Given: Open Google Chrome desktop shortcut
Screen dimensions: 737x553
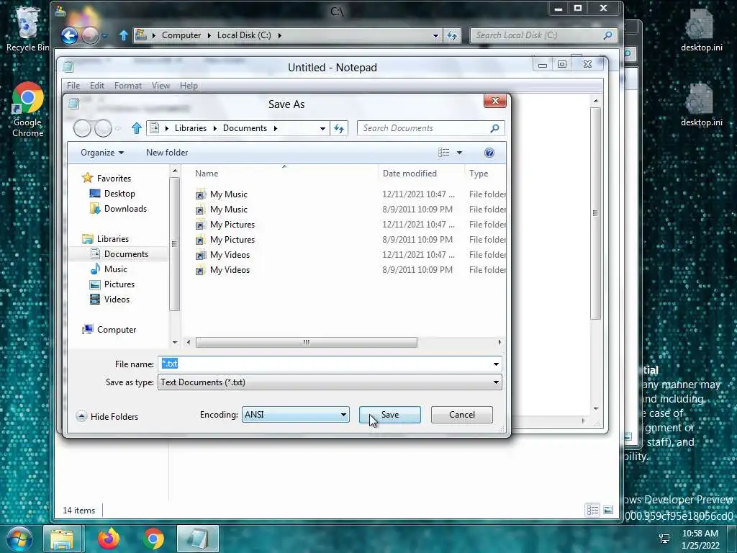Looking at the screenshot, I should [x=28, y=110].
